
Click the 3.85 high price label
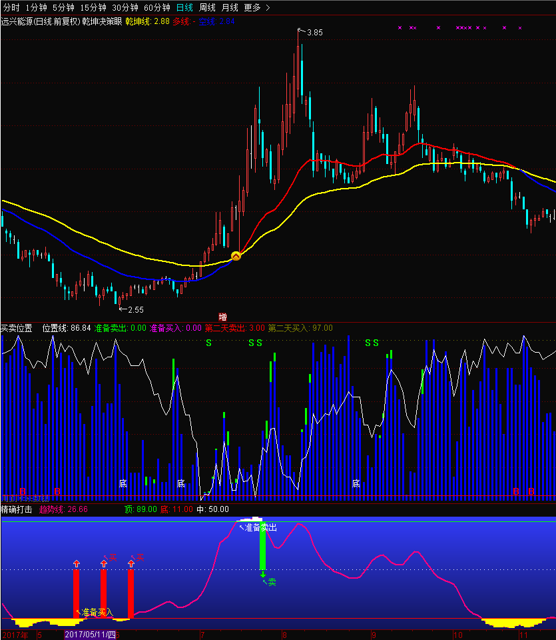[x=315, y=33]
